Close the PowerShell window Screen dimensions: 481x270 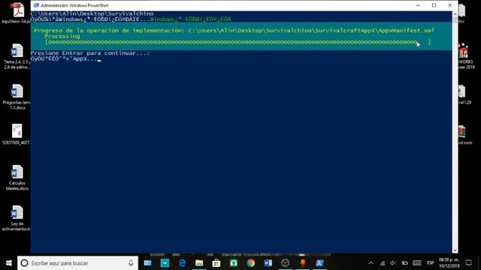pos(449,5)
